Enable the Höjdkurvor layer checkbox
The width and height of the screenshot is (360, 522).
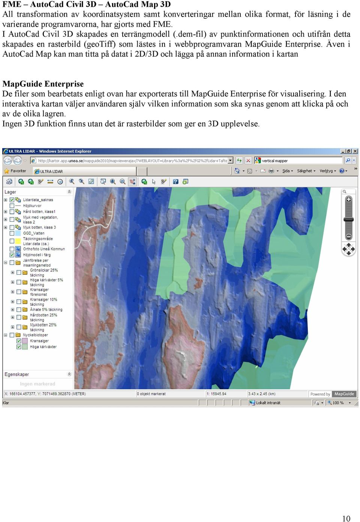[x=12, y=206]
